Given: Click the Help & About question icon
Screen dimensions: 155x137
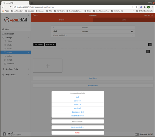Looking at the screenshot, I should (3, 75).
